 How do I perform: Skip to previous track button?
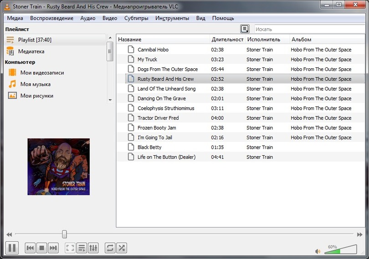[31, 248]
